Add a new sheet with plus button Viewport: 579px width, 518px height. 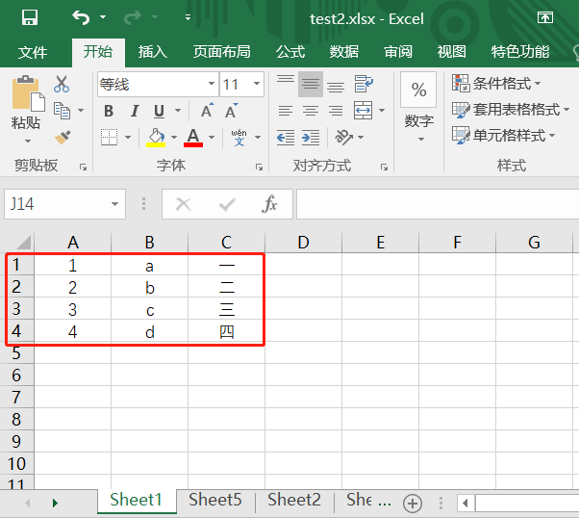(x=413, y=503)
